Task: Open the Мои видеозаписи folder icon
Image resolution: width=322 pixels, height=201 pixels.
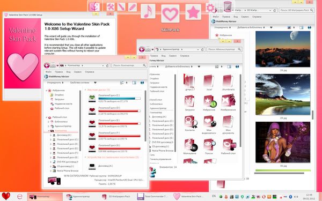Action: click(x=209, y=122)
